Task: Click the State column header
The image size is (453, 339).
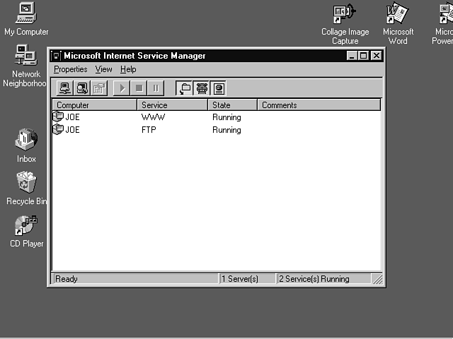Action: (232, 105)
